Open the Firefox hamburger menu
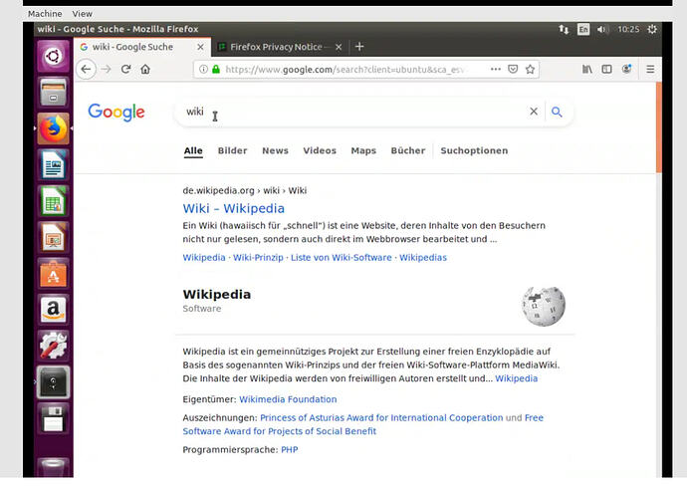This screenshot has height=488, width=687. (x=650, y=69)
